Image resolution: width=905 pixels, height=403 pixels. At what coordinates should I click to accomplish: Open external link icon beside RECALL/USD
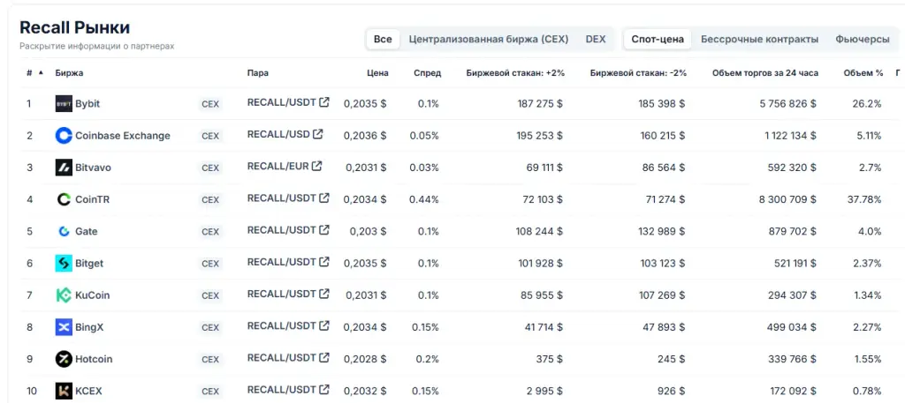click(317, 134)
